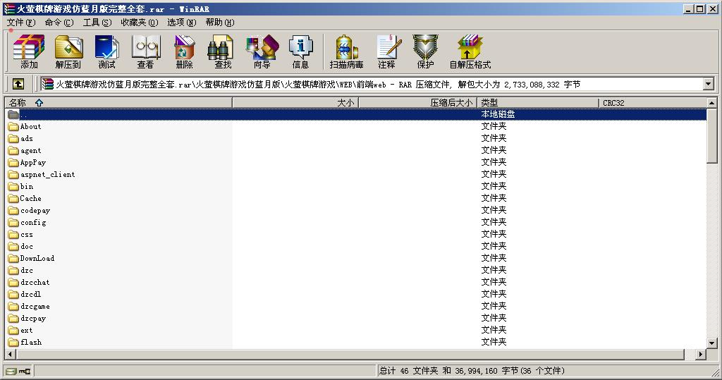Image resolution: width=722 pixels, height=380 pixels.
Task: Click the Add (添加) toolbar icon
Action: point(29,52)
